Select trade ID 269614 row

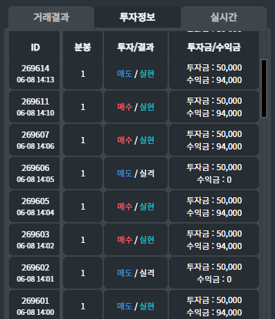point(134,74)
